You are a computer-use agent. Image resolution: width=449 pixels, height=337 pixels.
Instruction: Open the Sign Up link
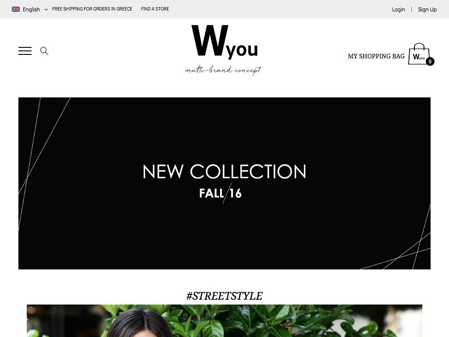coord(427,10)
